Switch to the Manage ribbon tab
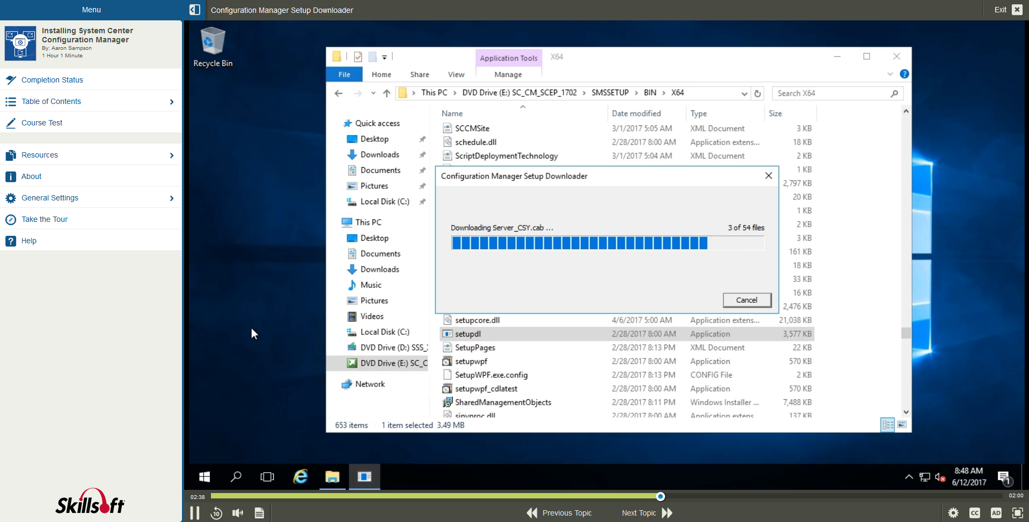Screen dimensions: 1029x522 508,74
